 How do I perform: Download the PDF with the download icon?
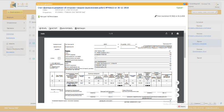(172, 34)
